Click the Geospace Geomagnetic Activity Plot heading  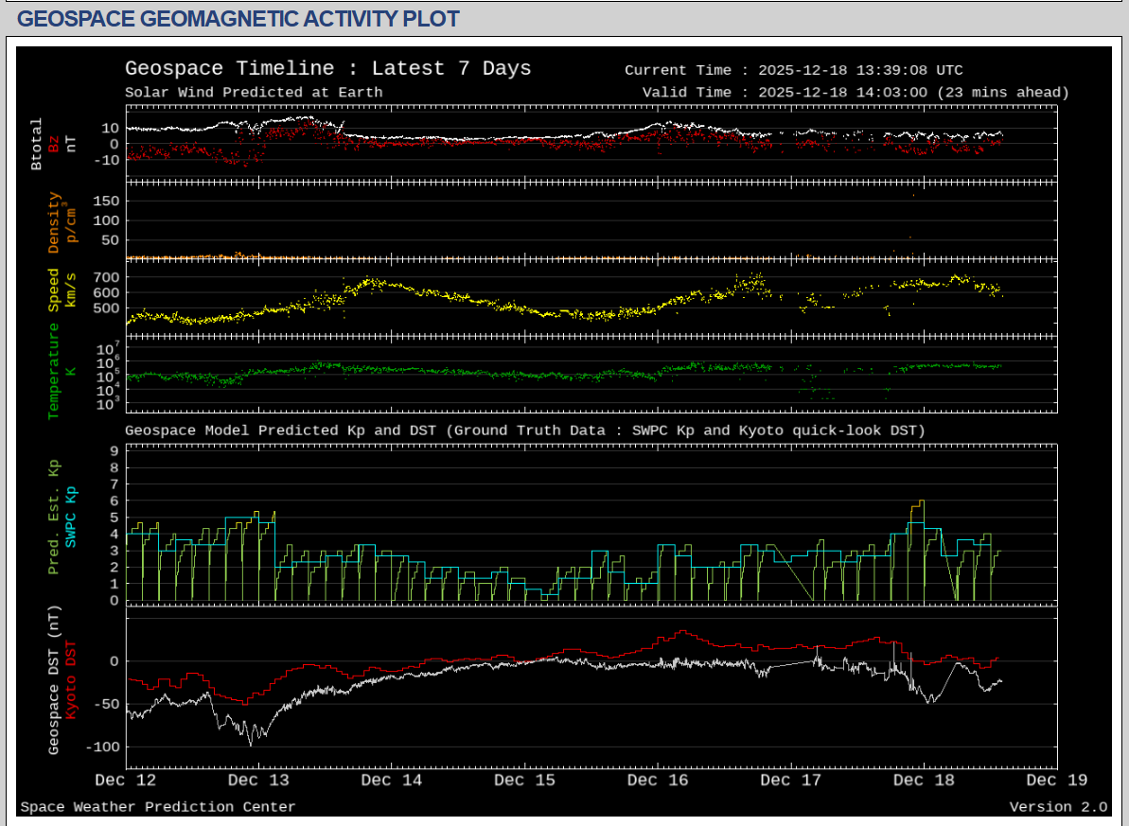(238, 19)
